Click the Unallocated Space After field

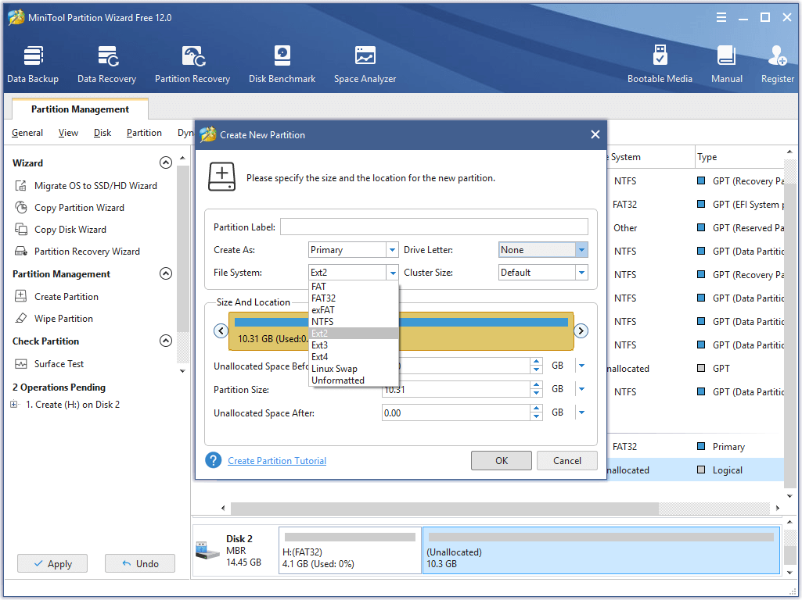click(456, 412)
